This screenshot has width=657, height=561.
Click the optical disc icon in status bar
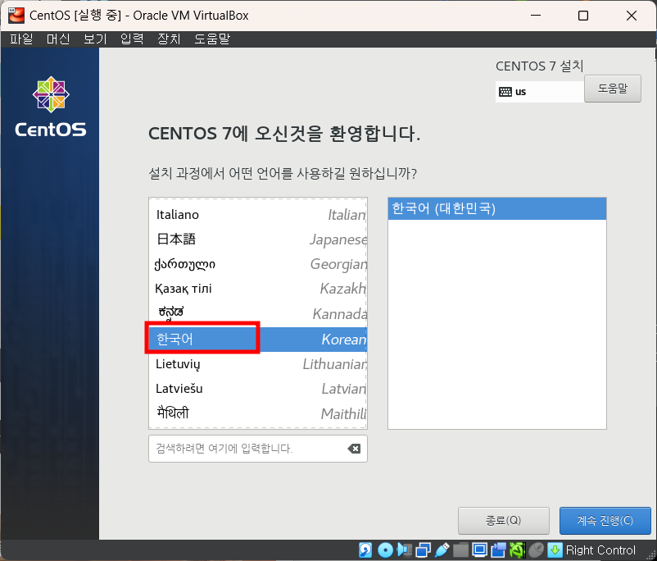(x=385, y=550)
